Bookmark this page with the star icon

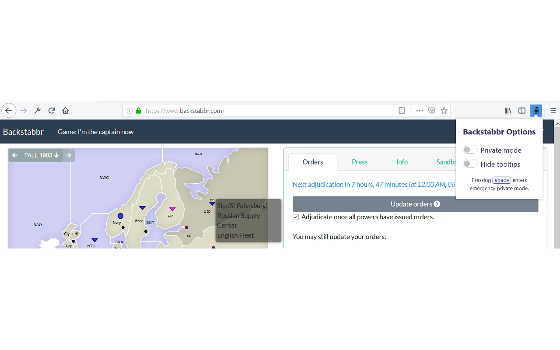(x=444, y=111)
